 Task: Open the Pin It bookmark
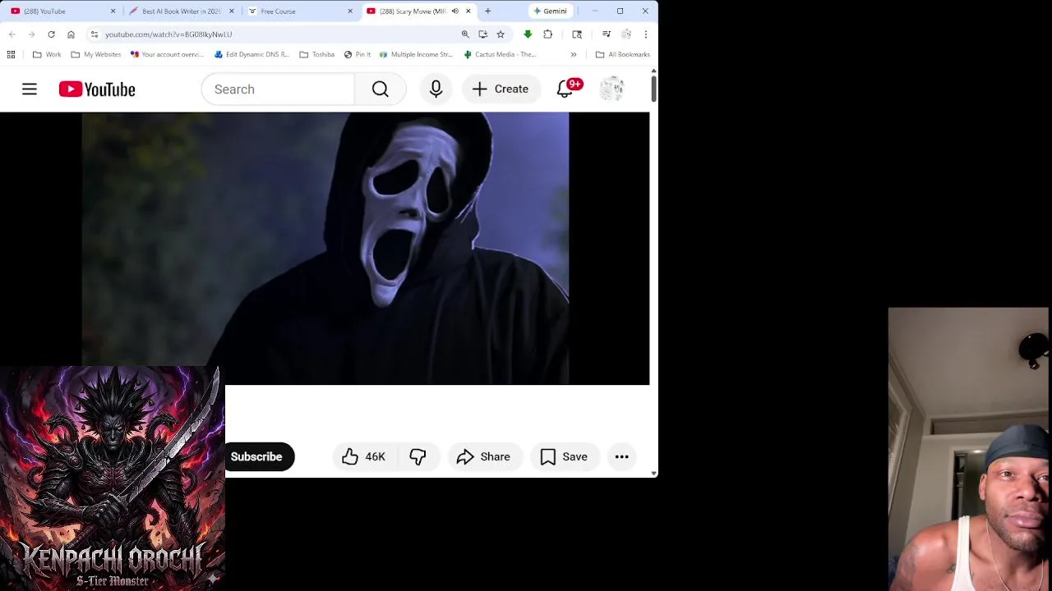coord(358,54)
